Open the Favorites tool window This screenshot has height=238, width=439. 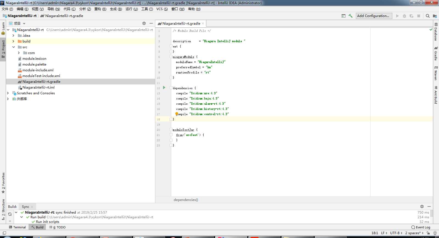(x=3, y=183)
